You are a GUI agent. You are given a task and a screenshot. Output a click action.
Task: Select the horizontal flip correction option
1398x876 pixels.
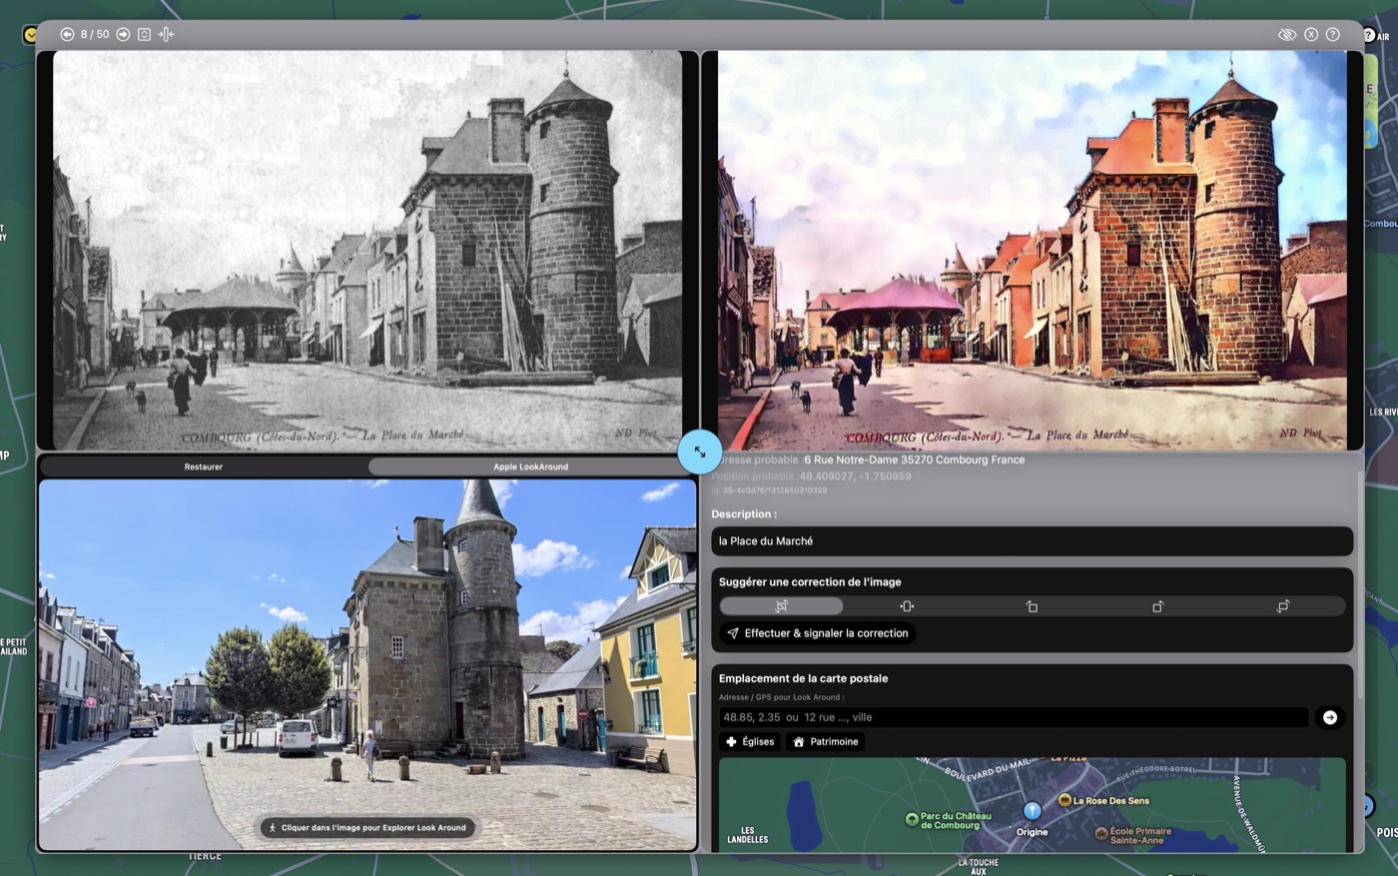907,606
